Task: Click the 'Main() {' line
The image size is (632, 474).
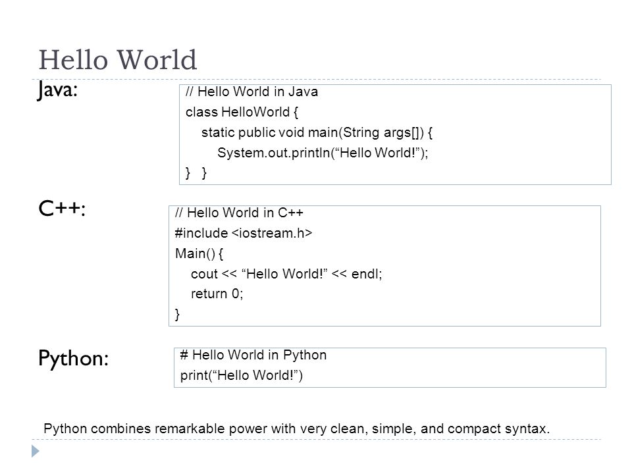Action: (x=199, y=253)
